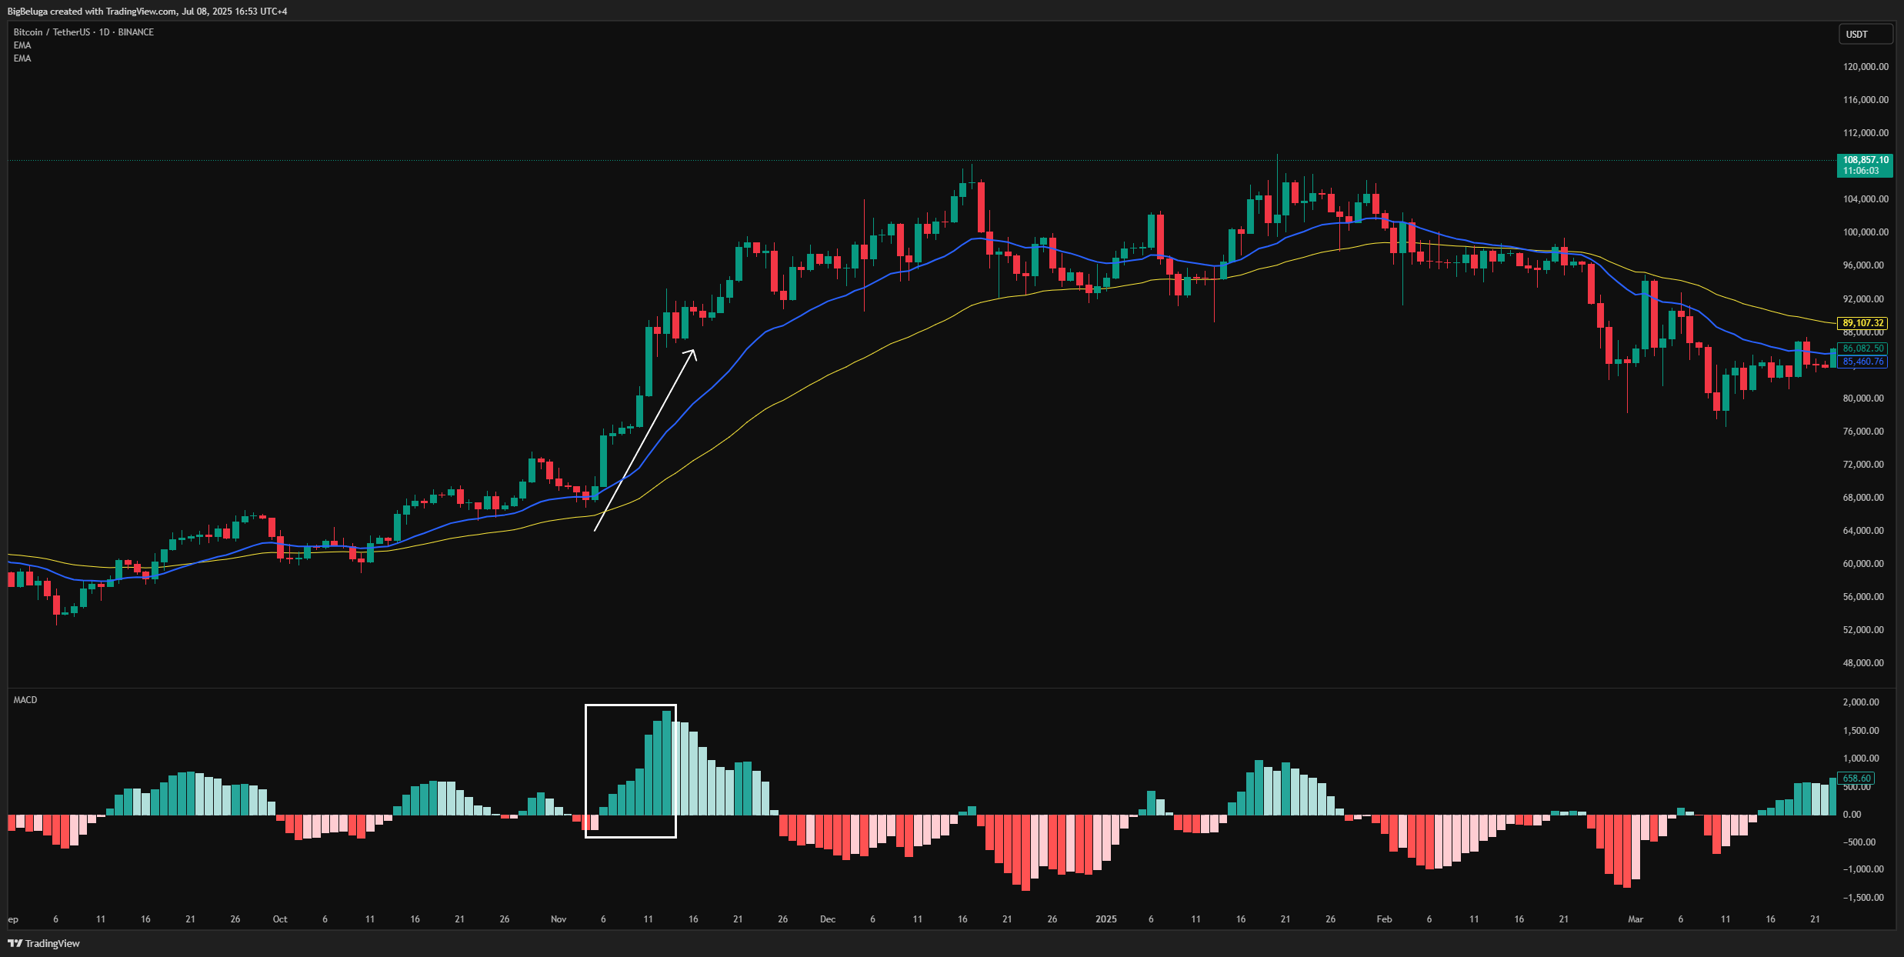Viewport: 1904px width, 957px height.
Task: Click the Nov label on the time axis
Action: coord(559,919)
